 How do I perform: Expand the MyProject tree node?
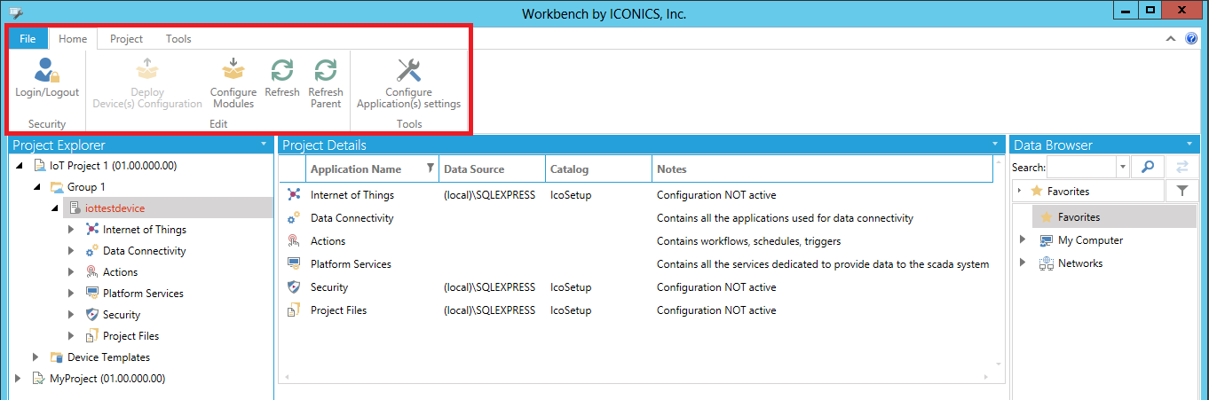[18, 379]
